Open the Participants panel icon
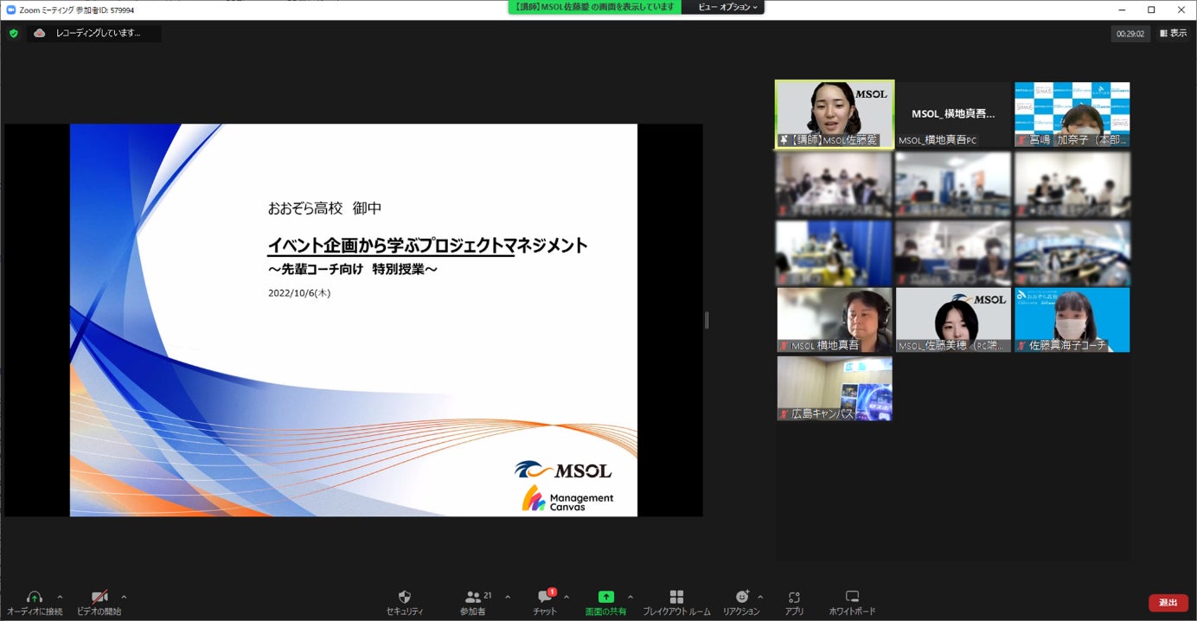Viewport: 1197px width, 621px height. [472, 597]
